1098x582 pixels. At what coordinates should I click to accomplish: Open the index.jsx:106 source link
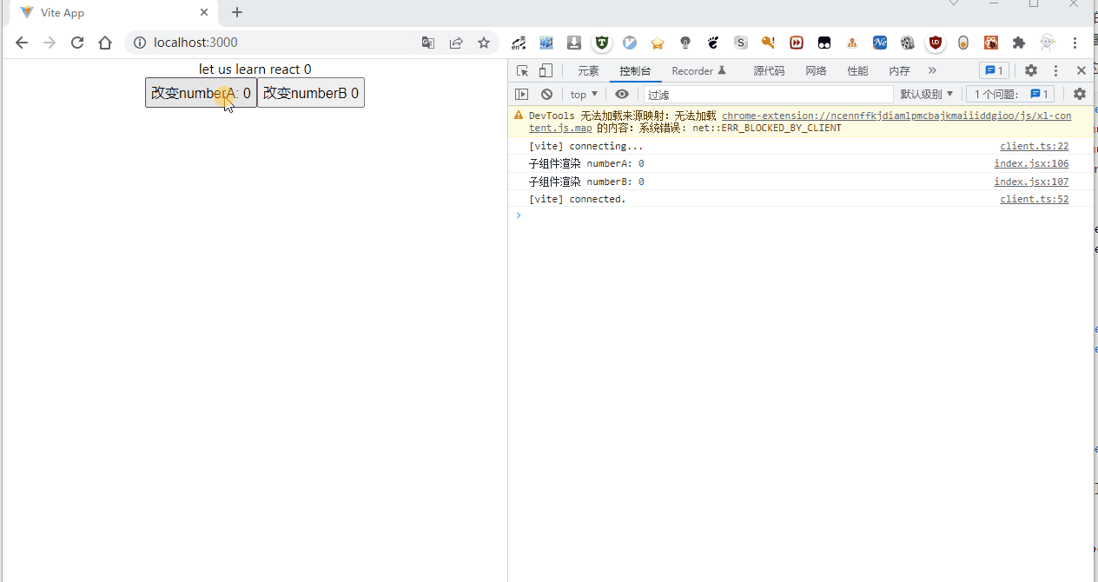[x=1031, y=163]
